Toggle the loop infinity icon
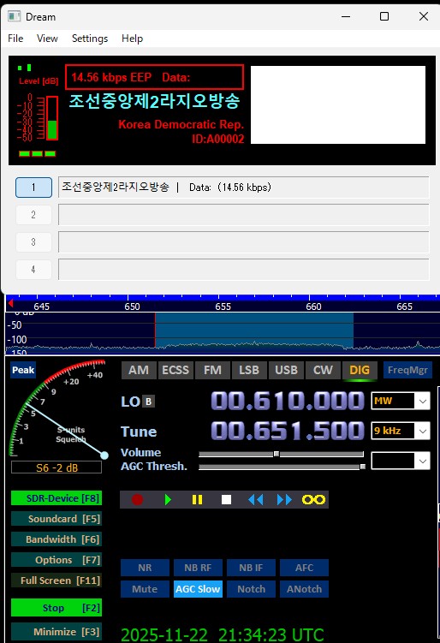440x643 pixels. tap(313, 499)
